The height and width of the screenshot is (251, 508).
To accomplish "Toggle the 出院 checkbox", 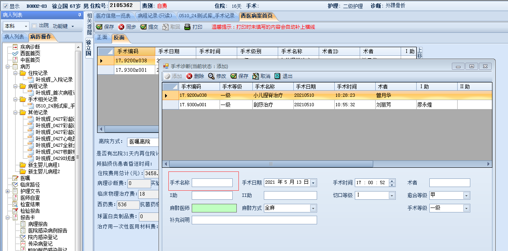I will [x=34, y=26].
